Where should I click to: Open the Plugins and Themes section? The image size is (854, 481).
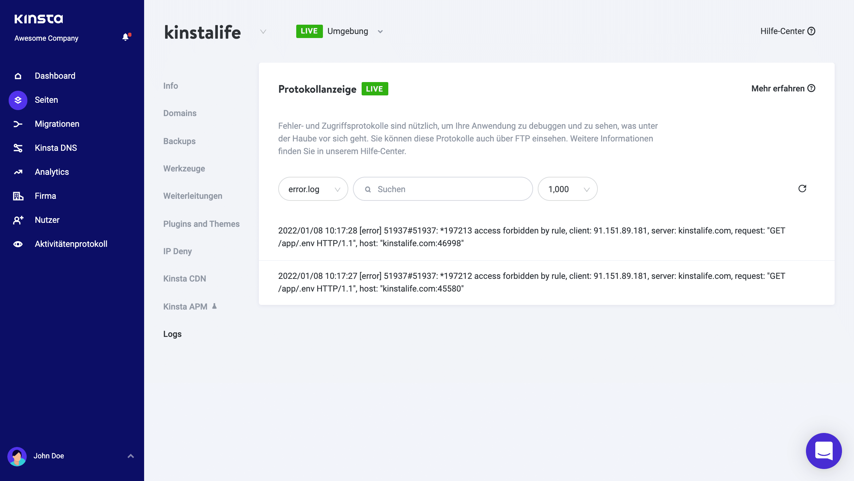(x=201, y=224)
